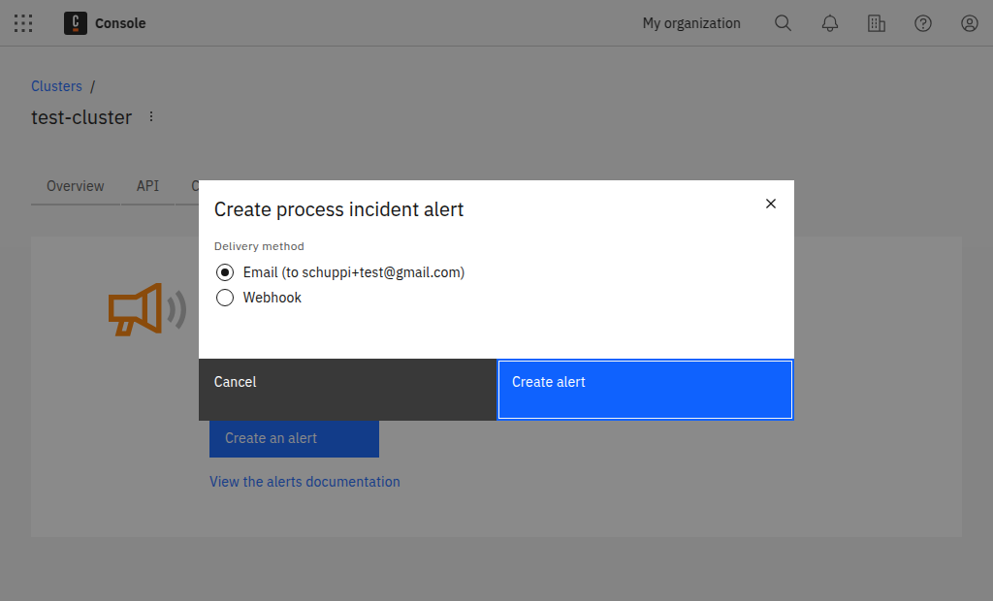Open help using the question mark icon
The image size is (993, 601).
click(922, 22)
